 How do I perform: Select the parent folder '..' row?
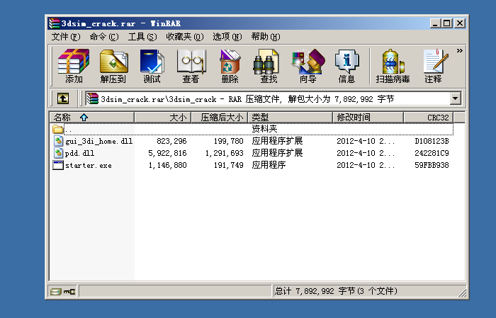tap(252, 129)
